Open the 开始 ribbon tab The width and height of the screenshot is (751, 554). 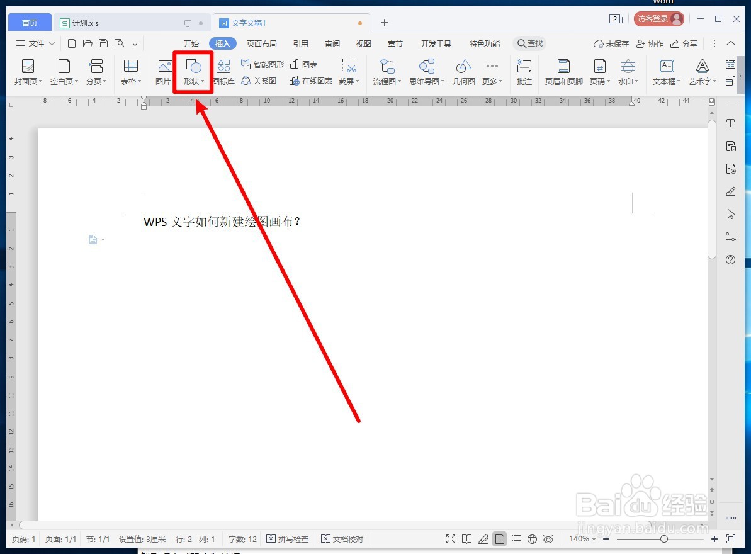pos(191,43)
